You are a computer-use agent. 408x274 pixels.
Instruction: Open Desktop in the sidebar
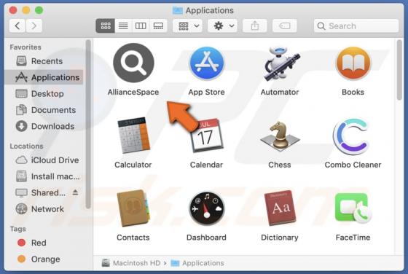44,94
